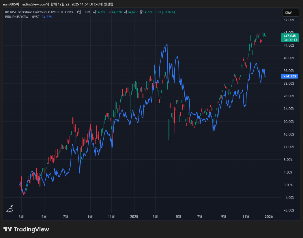
Task: Click the 24.00% axis label
Action: (289, 109)
